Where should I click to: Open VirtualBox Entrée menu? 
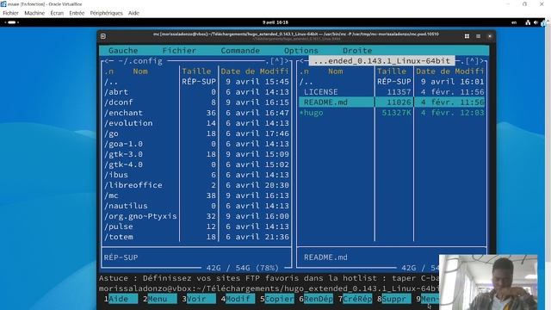click(x=77, y=13)
